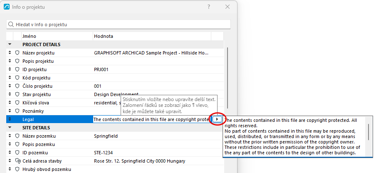Select the Springfield site name value
The image size is (376, 173).
point(106,136)
